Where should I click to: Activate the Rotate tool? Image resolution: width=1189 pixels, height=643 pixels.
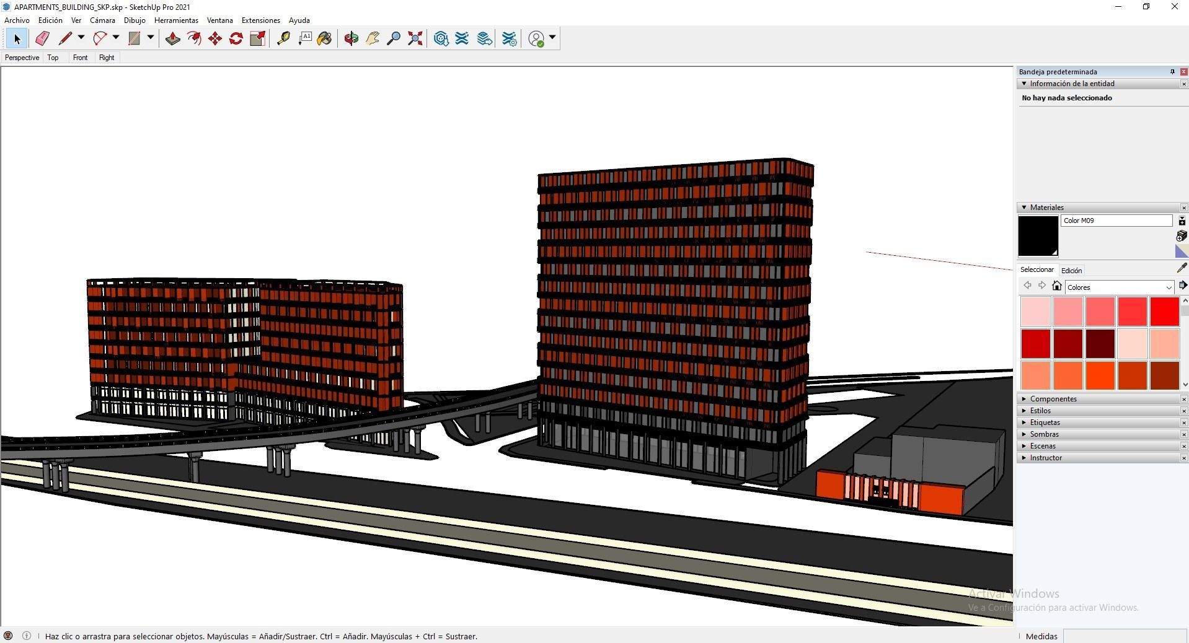coord(236,38)
